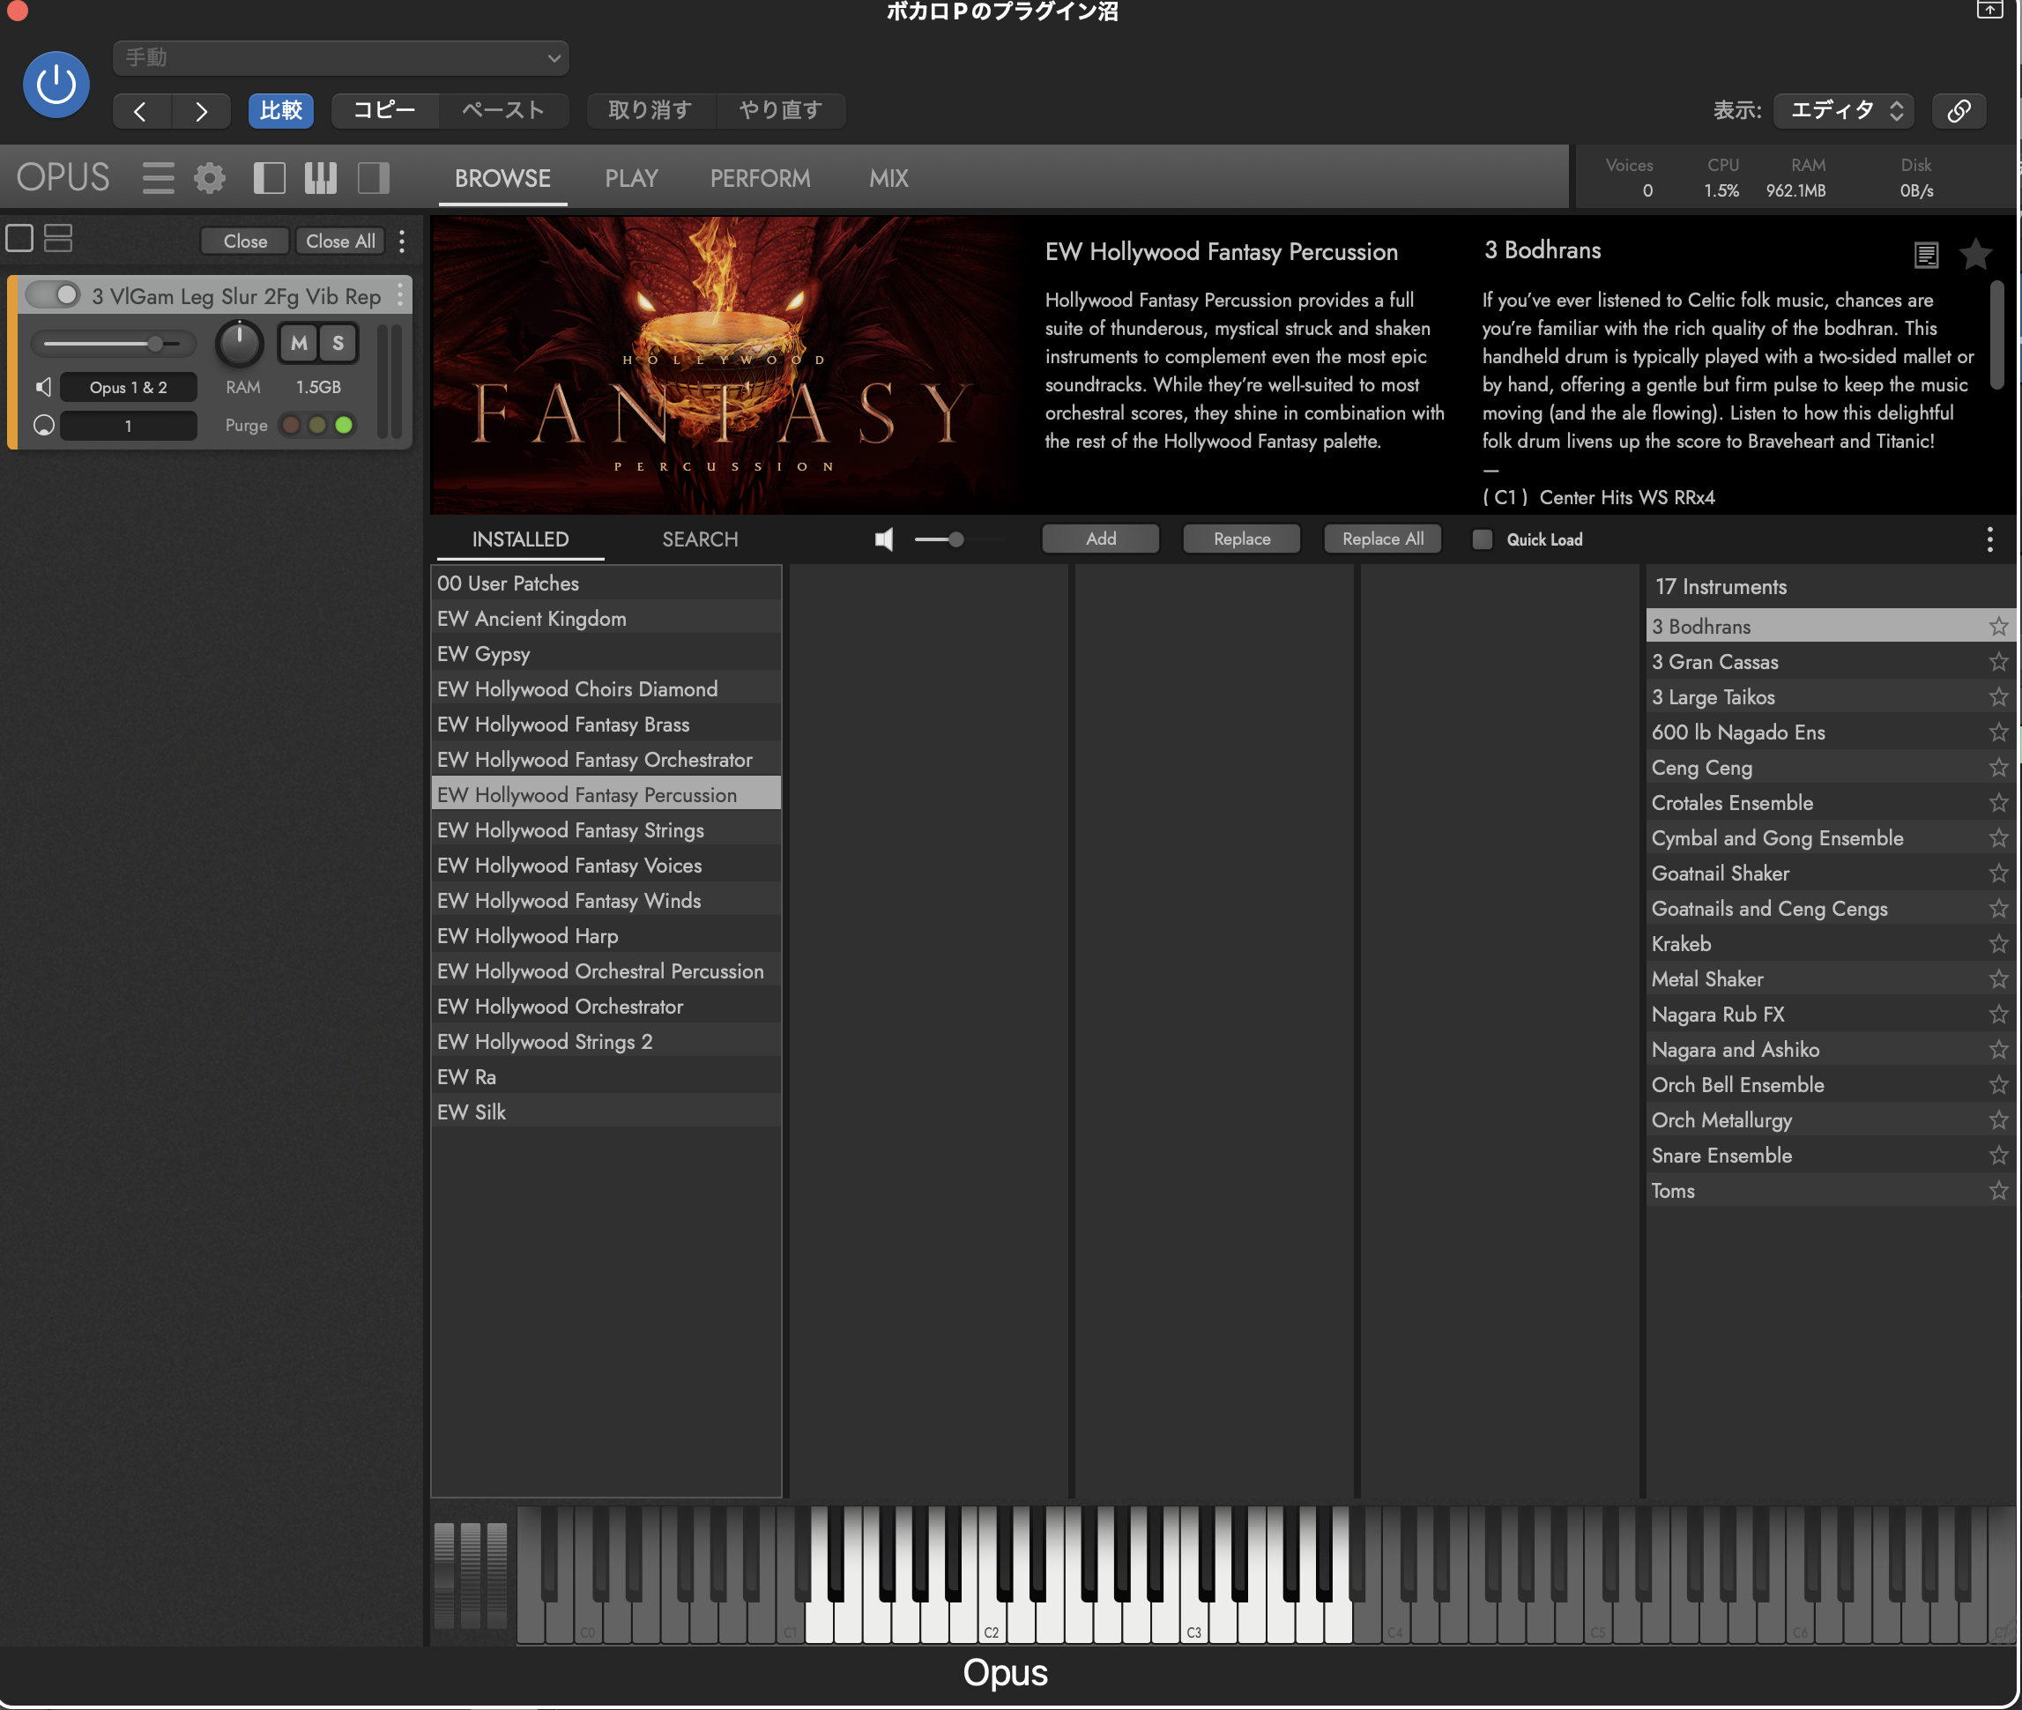Star the Toms instrument as favorite

[x=1999, y=1191]
